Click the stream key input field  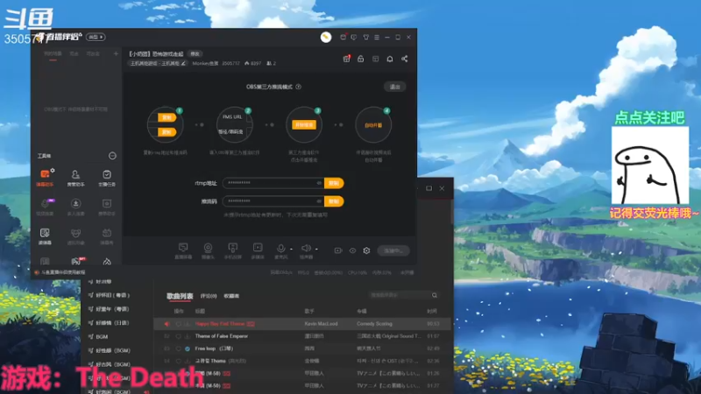[273, 201]
